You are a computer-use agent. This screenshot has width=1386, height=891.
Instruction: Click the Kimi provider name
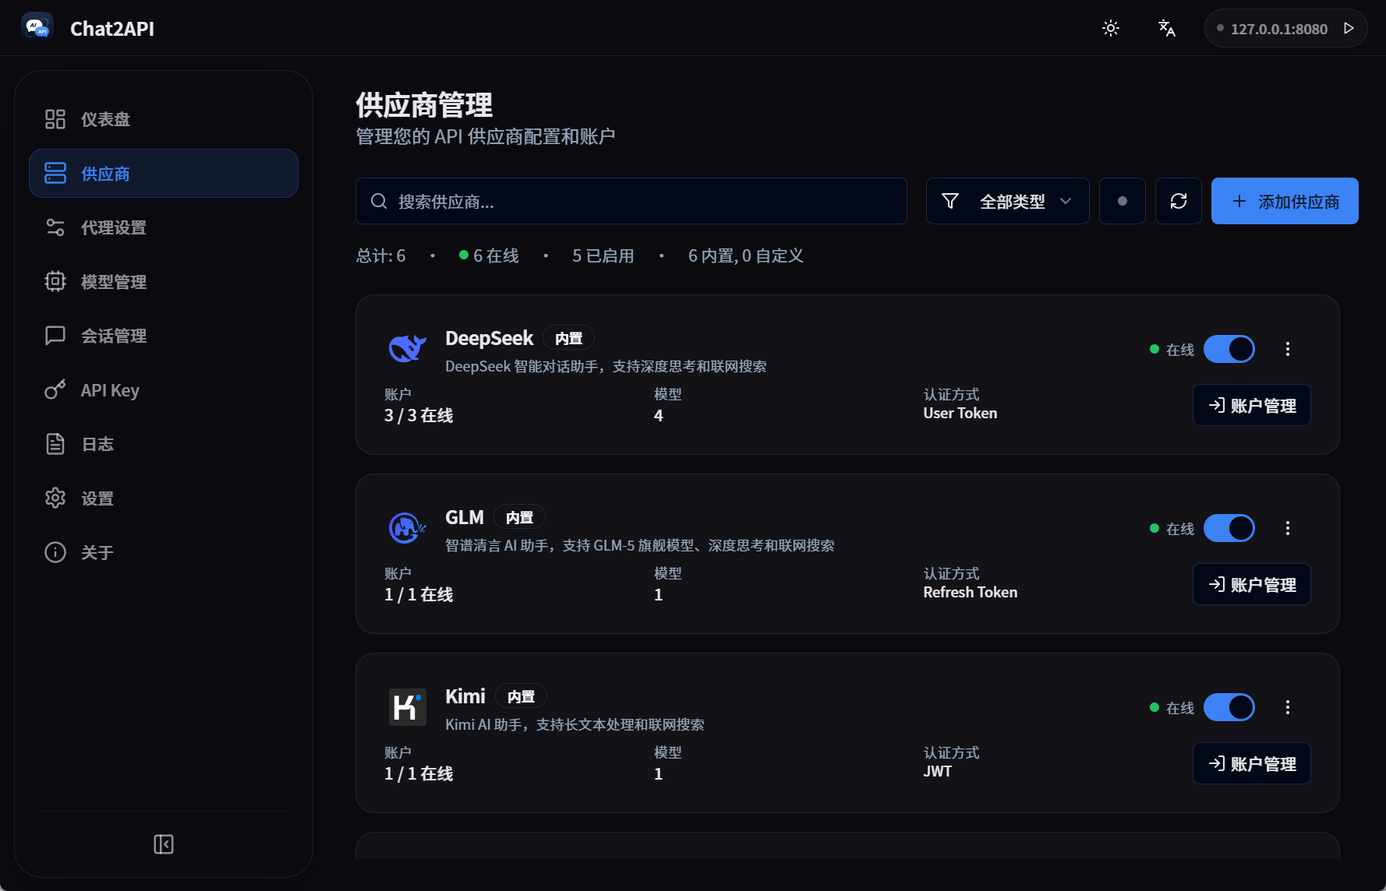tap(465, 696)
